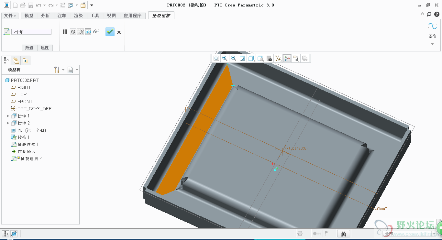Click the Regenerate model icon
Image resolution: width=442 pixels, height=240 pixels.
tap(63, 5)
